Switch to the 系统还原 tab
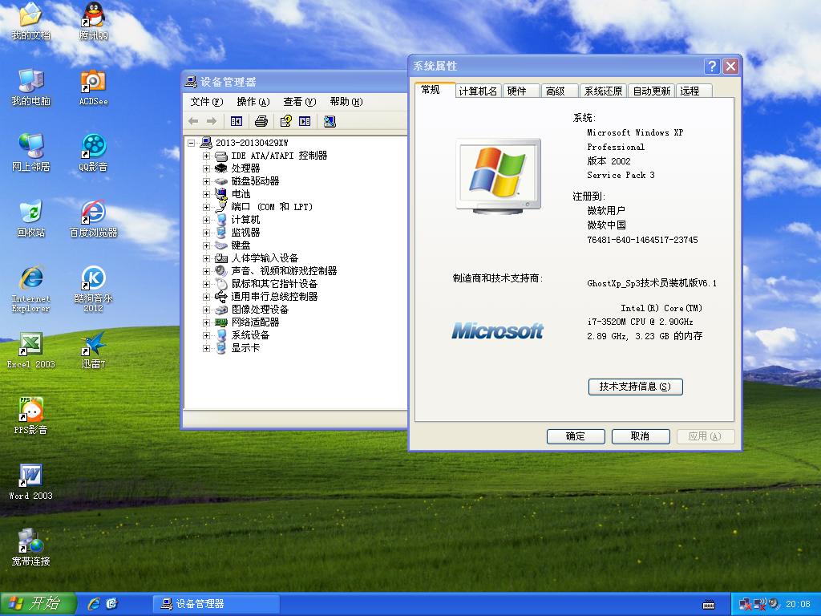821x616 pixels. 603,91
